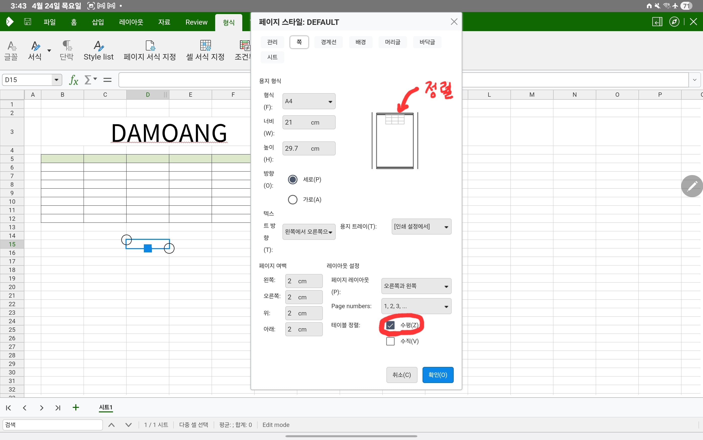Switch to the 머리글 header tab
Screen dimensions: 703x440
click(x=392, y=42)
